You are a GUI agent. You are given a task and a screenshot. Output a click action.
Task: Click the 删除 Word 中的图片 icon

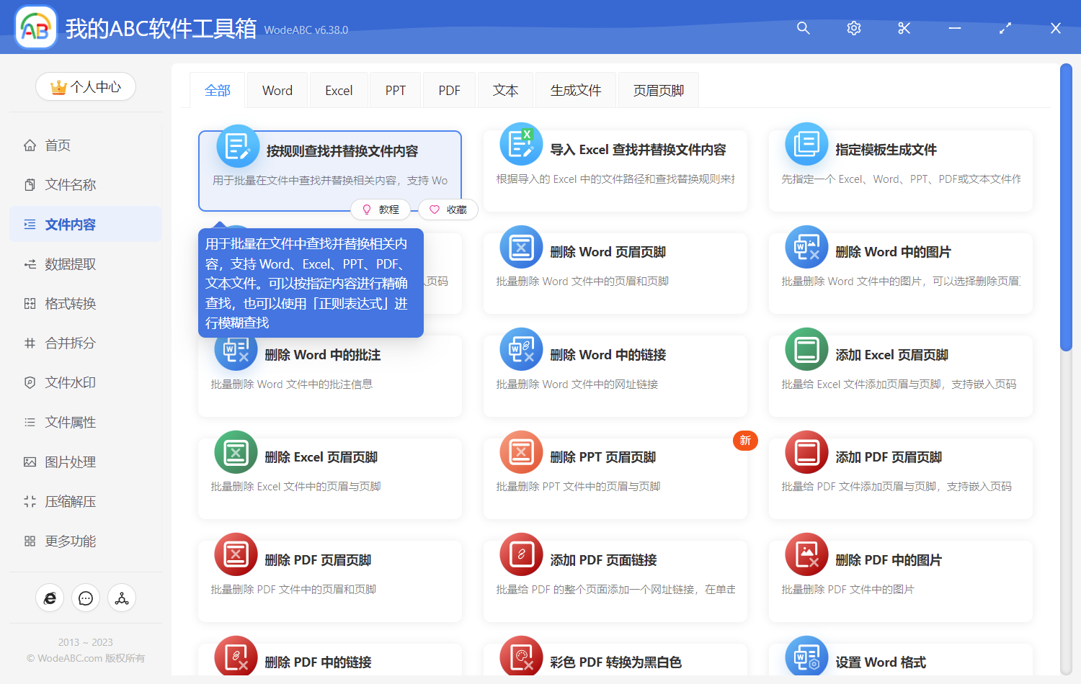click(806, 248)
